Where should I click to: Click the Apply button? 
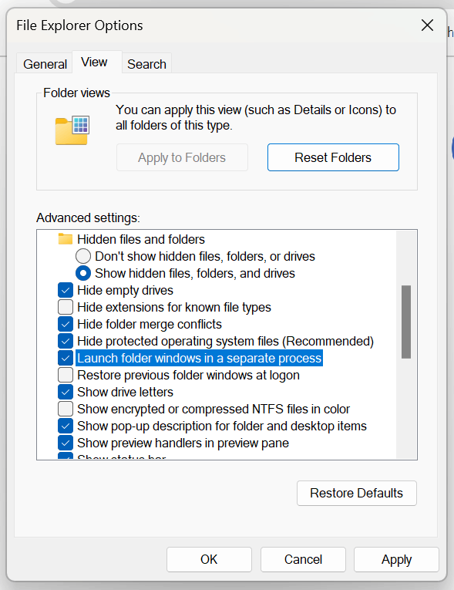pos(396,559)
